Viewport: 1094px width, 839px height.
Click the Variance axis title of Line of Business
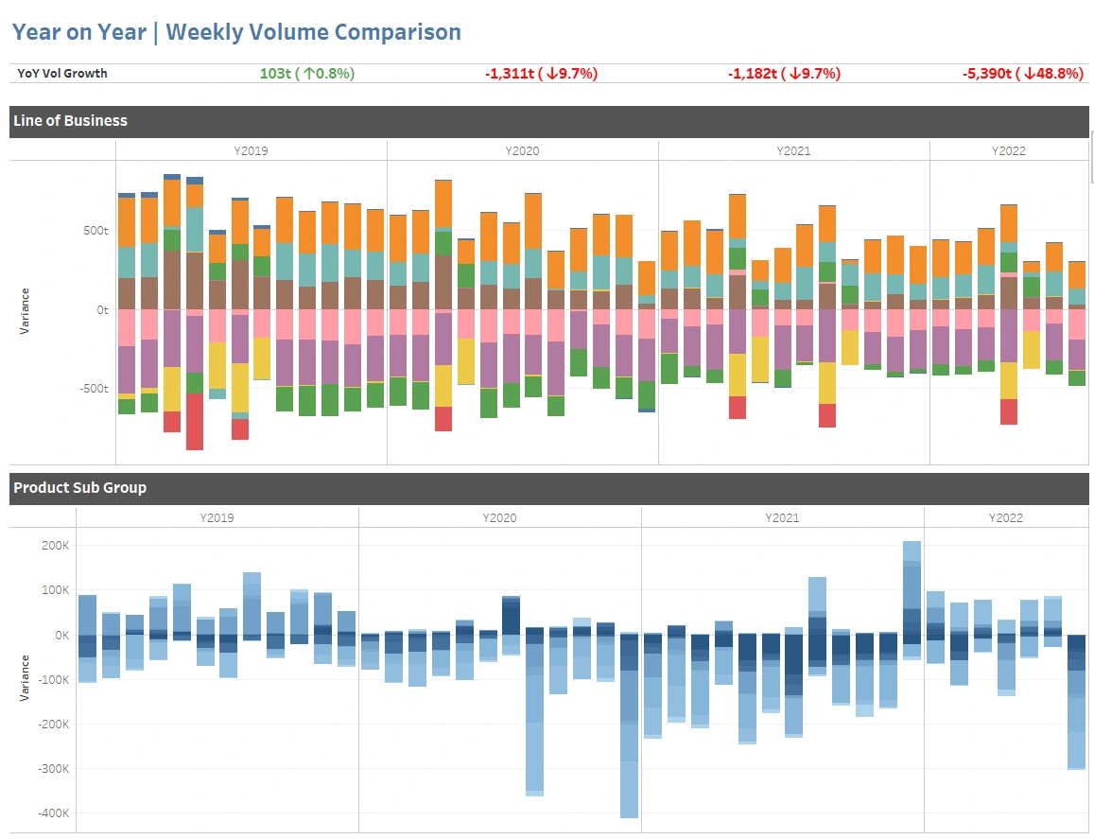25,311
